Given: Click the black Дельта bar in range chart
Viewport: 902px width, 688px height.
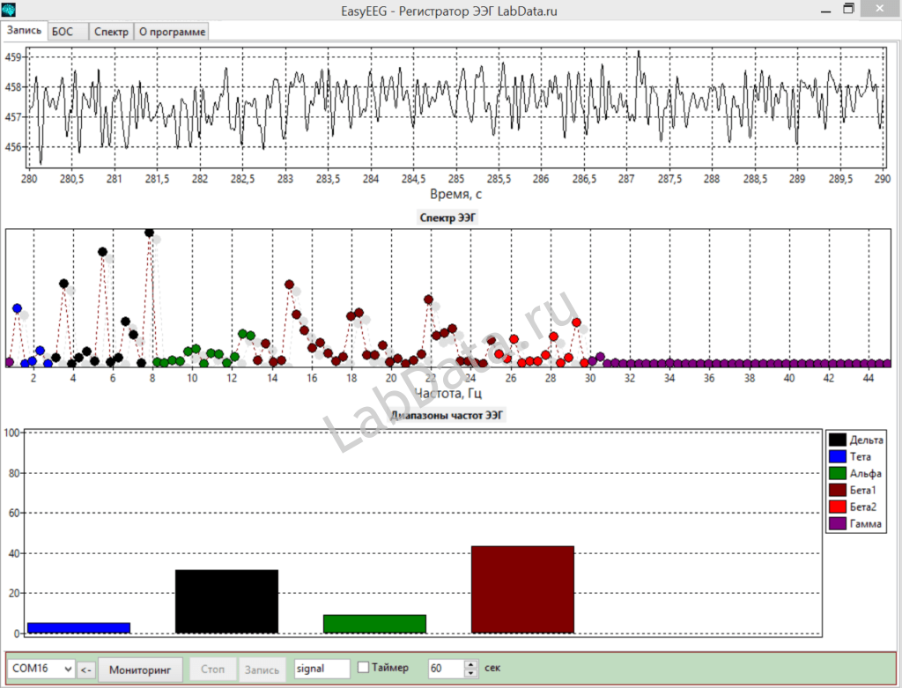Looking at the screenshot, I should [x=226, y=602].
